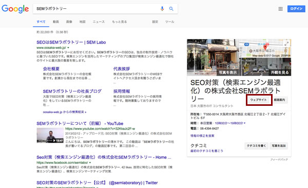This screenshot has width=308, height=188.
Task: Expand dropdown arrow next to facebook.com/semlabo
Action: pyautogui.click(x=90, y=163)
